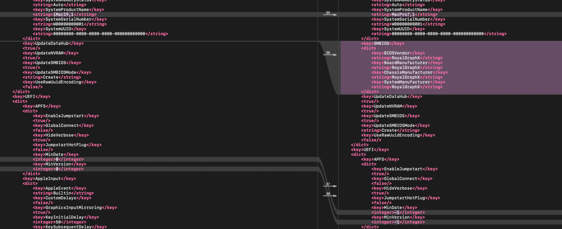Click EnableJumpstart key in the right pane
The width and height of the screenshot is (562, 229).
tap(405, 169)
